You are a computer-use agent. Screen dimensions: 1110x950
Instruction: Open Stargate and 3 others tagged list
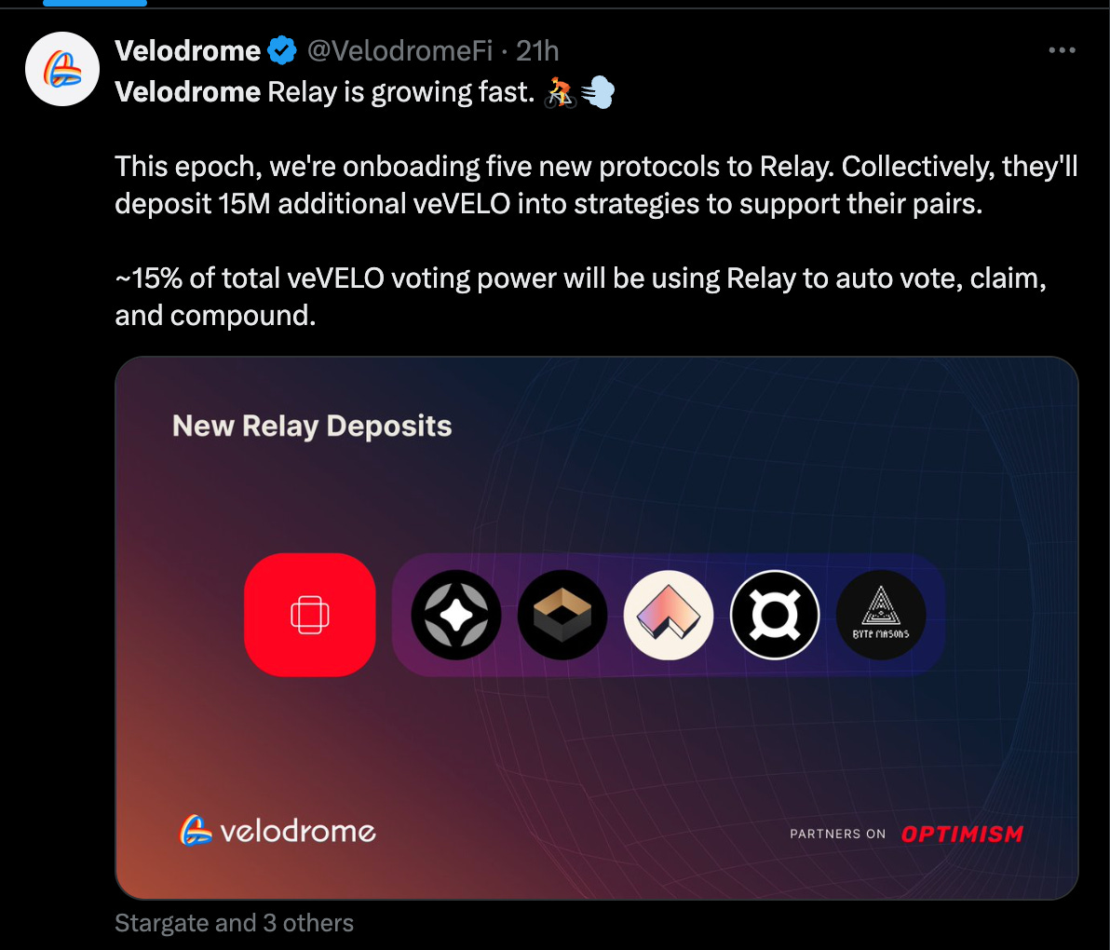235,923
